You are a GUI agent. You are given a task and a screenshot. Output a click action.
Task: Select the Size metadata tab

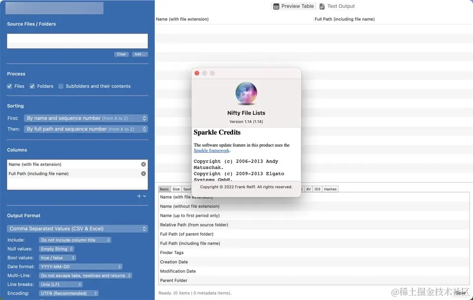pyautogui.click(x=176, y=189)
